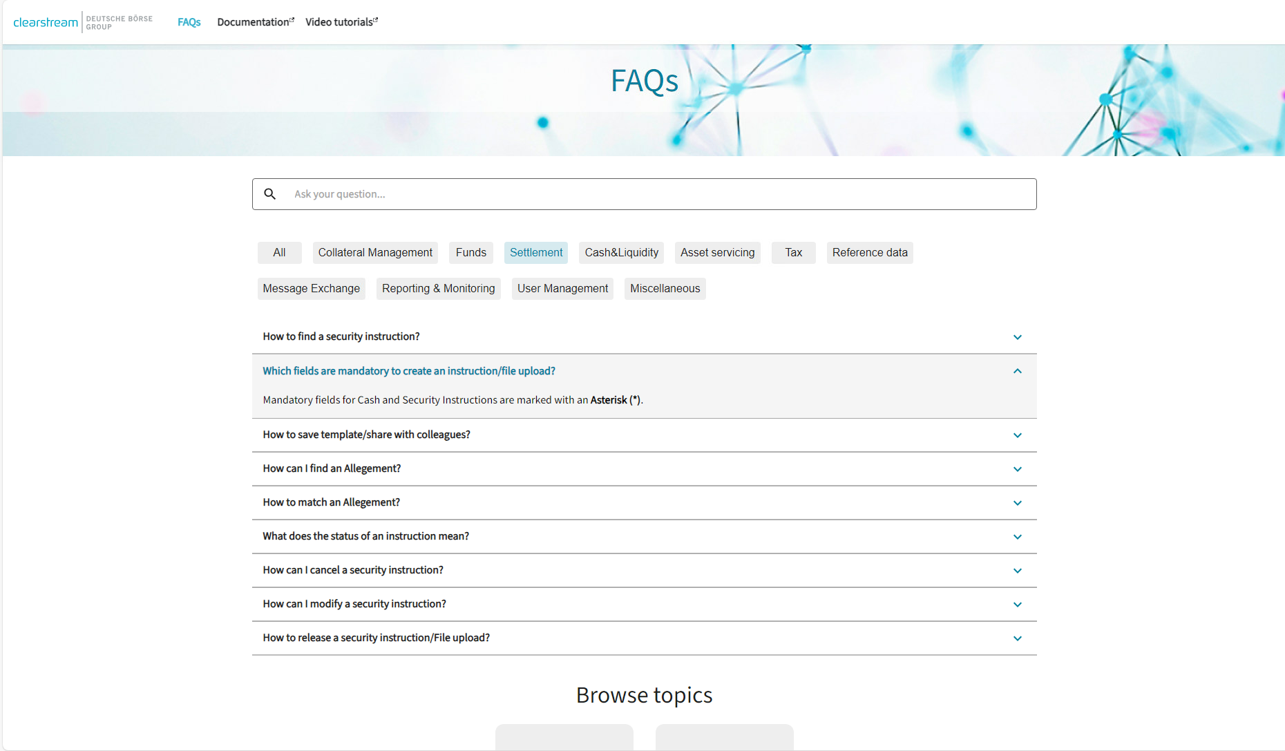Click the search magnifier icon
Screen dimensions: 1285x751
269,194
